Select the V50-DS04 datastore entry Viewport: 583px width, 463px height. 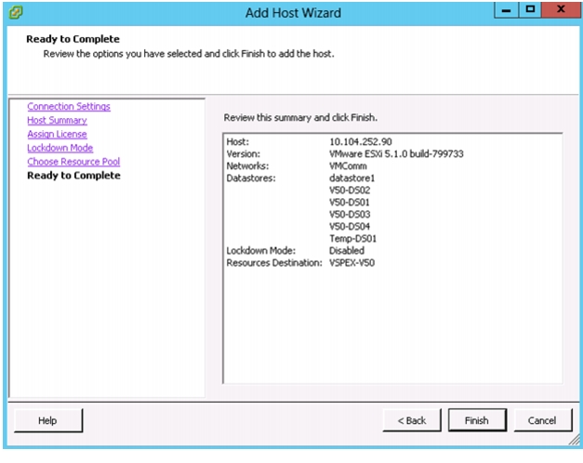click(x=350, y=227)
